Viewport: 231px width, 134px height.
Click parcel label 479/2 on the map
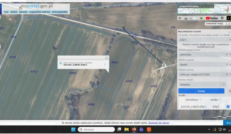pos(154,86)
